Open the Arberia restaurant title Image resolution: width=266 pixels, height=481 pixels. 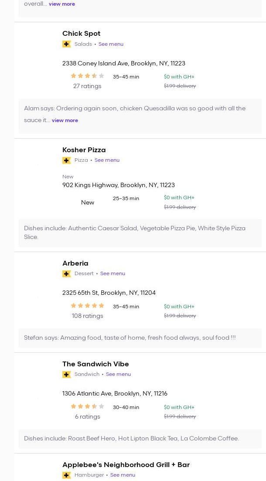75,263
